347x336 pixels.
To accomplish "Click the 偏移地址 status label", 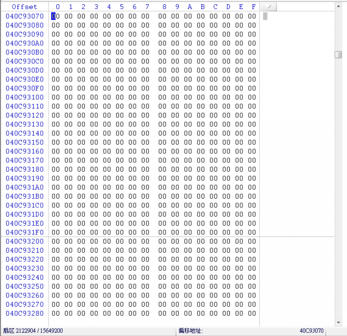I will 190,331.
